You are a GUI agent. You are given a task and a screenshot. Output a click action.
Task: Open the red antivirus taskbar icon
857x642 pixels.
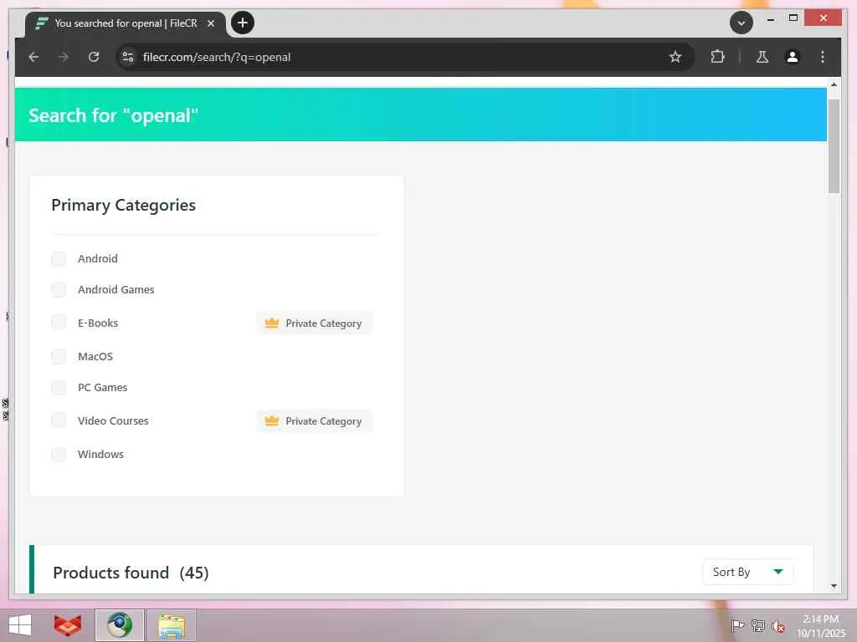(68, 625)
